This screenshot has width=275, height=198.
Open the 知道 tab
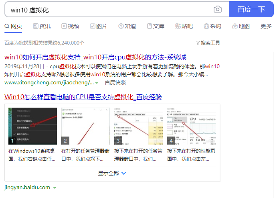point(127,26)
